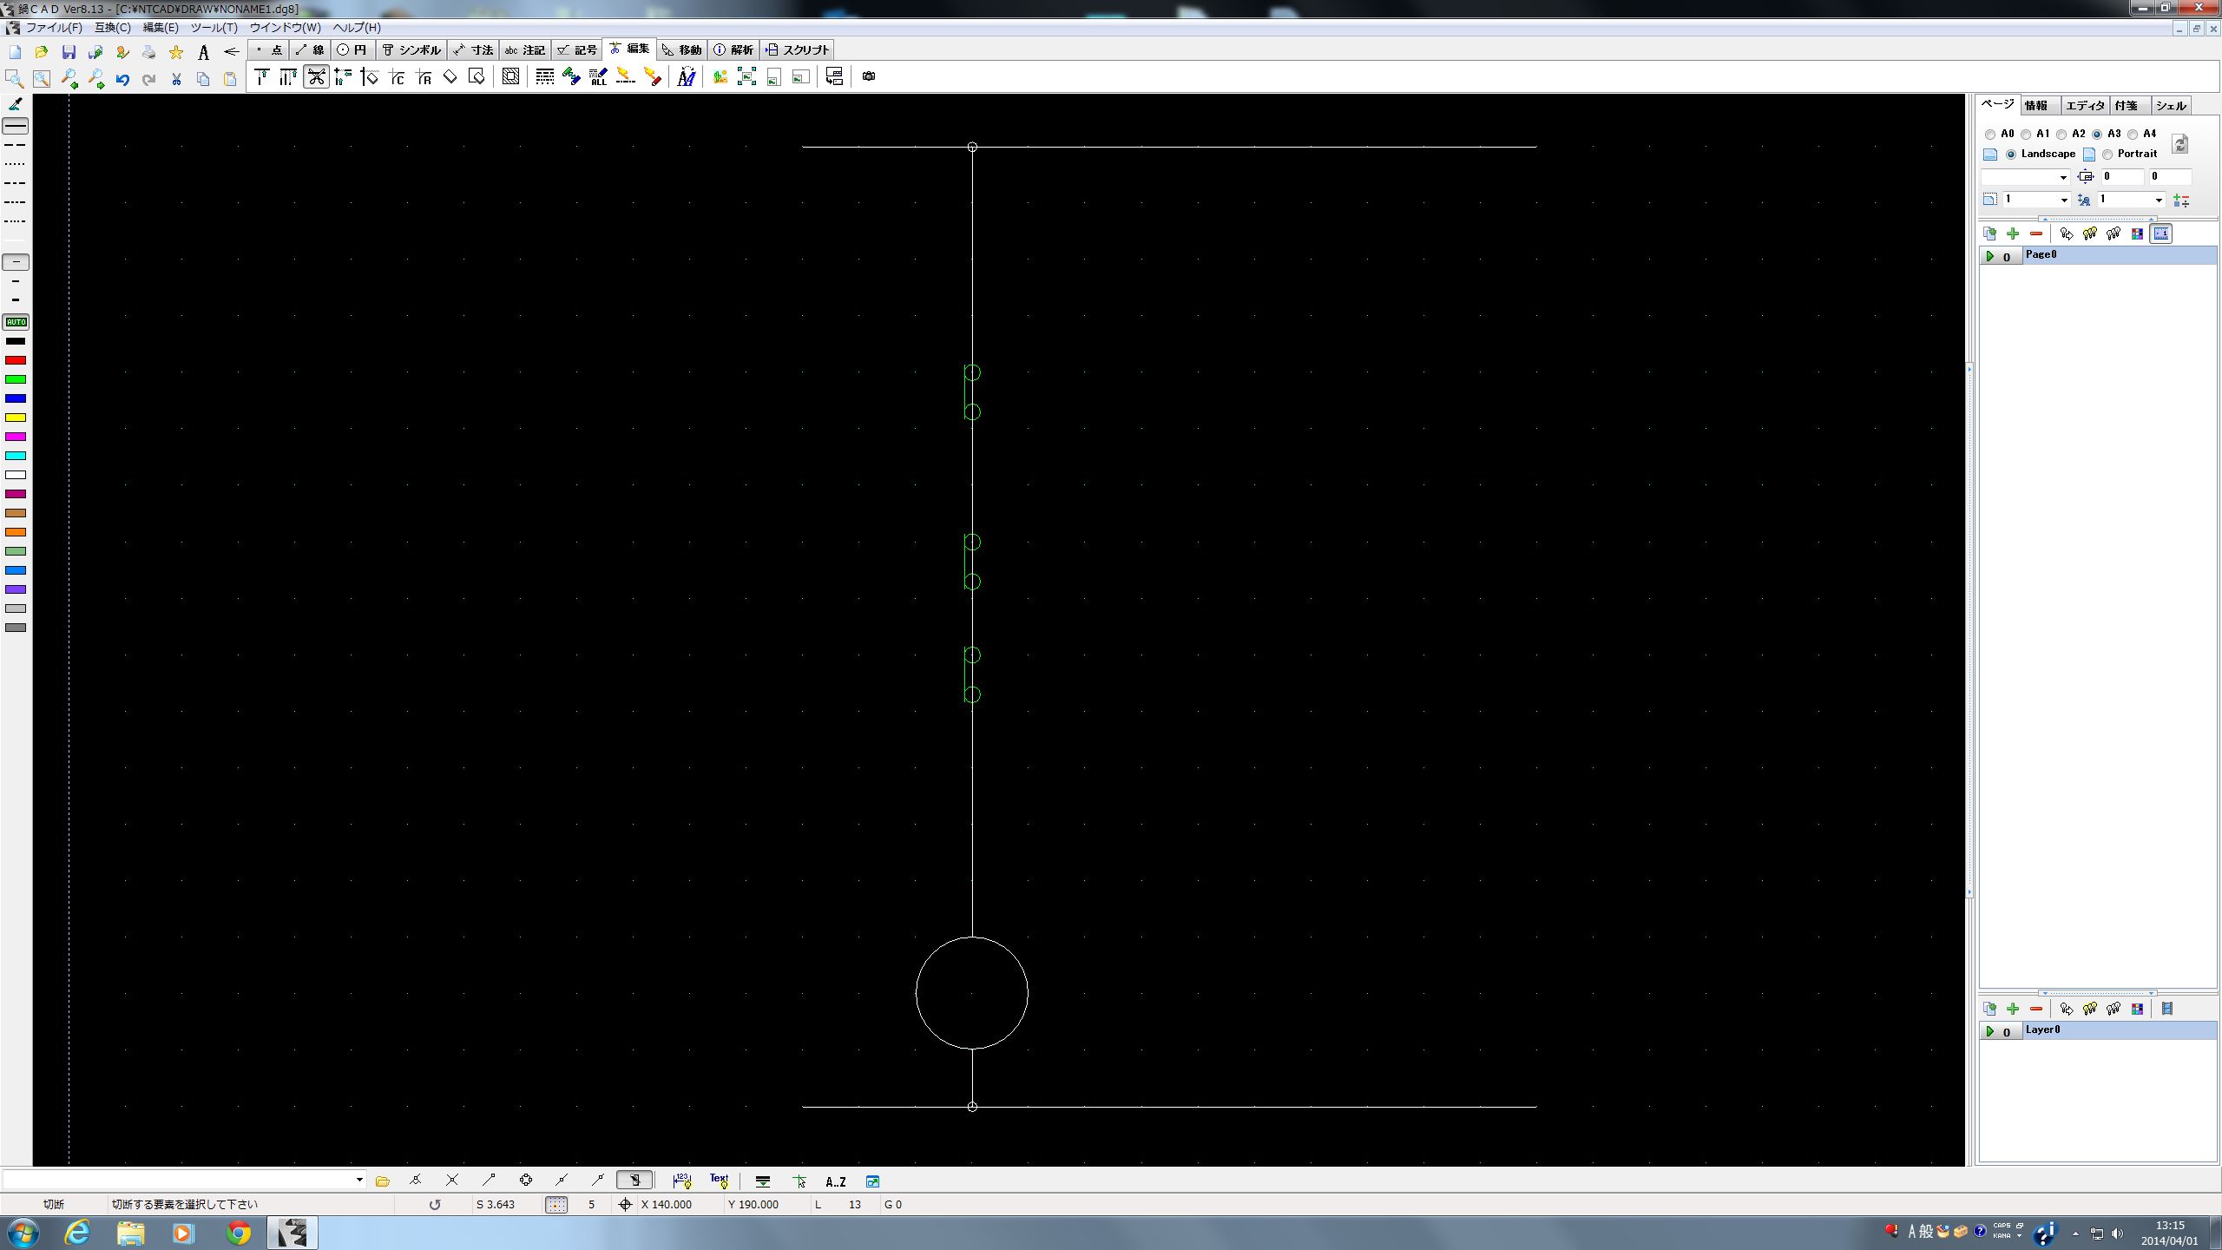This screenshot has width=2222, height=1250.
Task: Click the color palette icon in page toolbar
Action: coord(2137,234)
